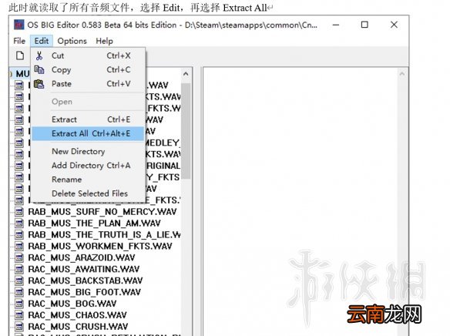
Task: Select RAB_MUS_THE_TRUTH_IS_A_LIE file name
Action: [105, 235]
